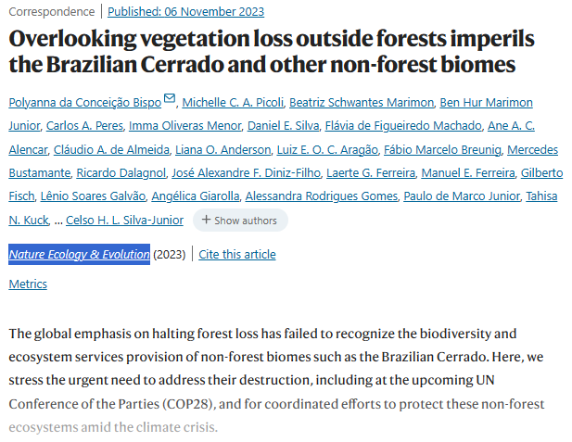572x442 pixels.
Task: Expand the full author list with Show authors
Action: [239, 221]
